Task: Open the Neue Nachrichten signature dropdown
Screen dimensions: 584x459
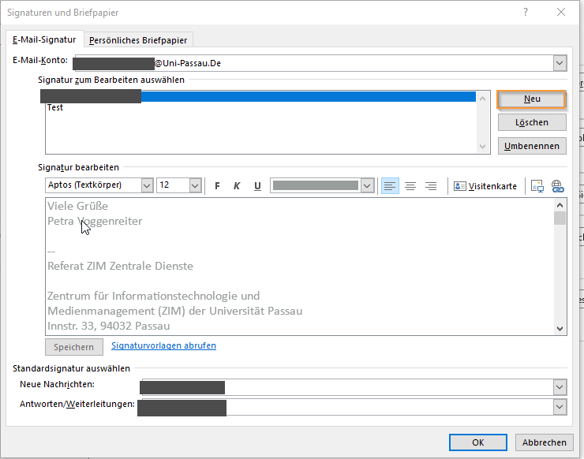Action: click(x=560, y=387)
